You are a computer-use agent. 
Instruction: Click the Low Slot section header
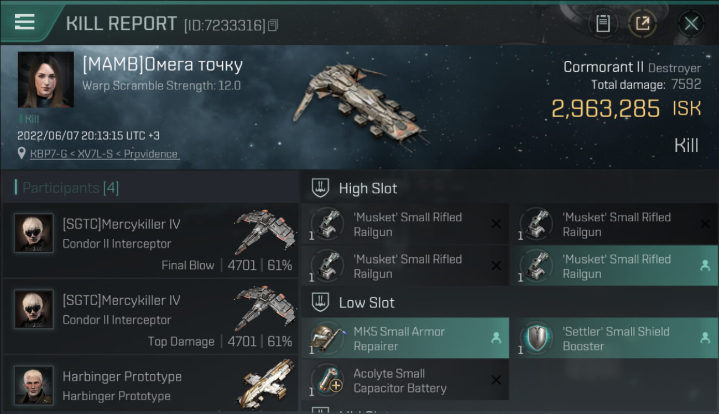[x=367, y=302]
